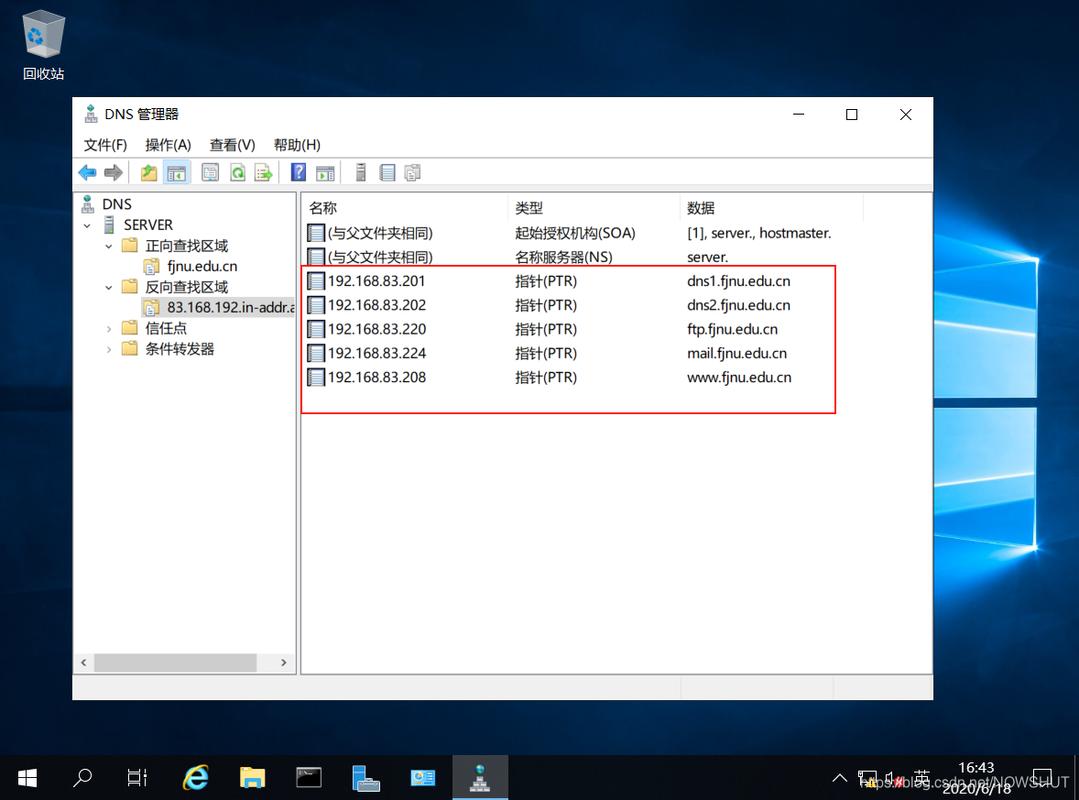Image resolution: width=1079 pixels, height=800 pixels.
Task: Open the 查看(V) menu
Action: (x=232, y=145)
